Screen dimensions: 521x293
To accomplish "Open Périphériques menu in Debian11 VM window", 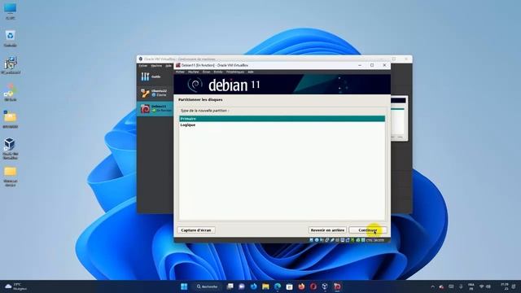I will (235, 72).
